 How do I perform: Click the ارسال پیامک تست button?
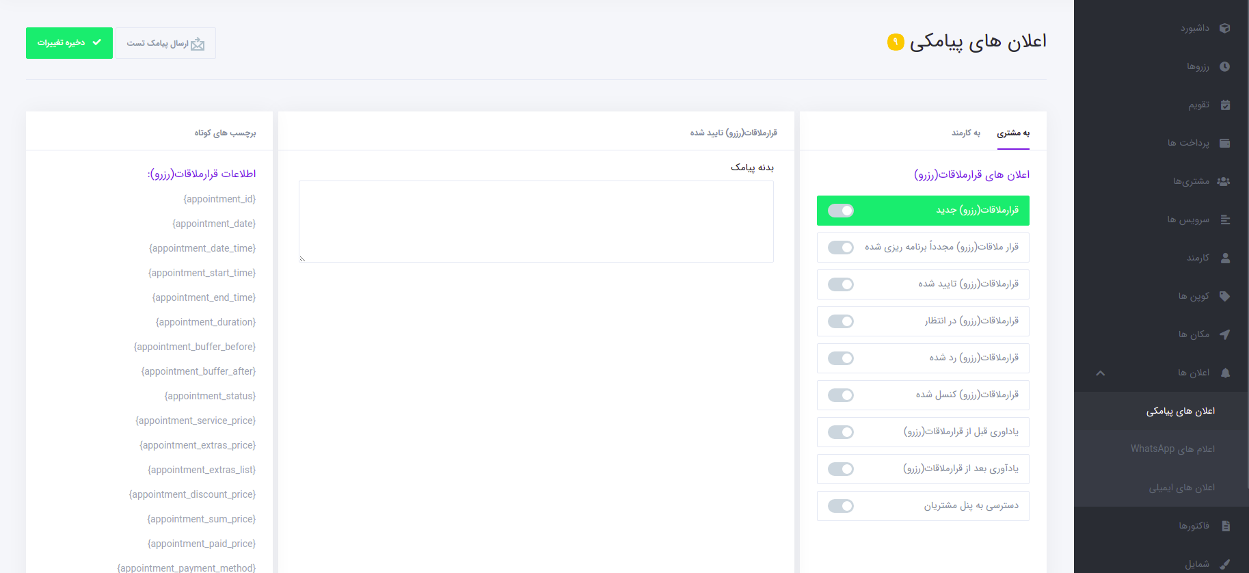165,43
